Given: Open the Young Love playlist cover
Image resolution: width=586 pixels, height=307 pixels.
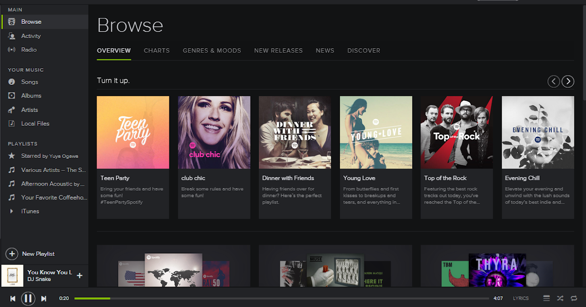Looking at the screenshot, I should [376, 132].
